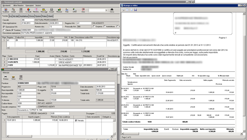Uncheck the Fornitore checkbox
247x140 pixels.
[13, 30]
